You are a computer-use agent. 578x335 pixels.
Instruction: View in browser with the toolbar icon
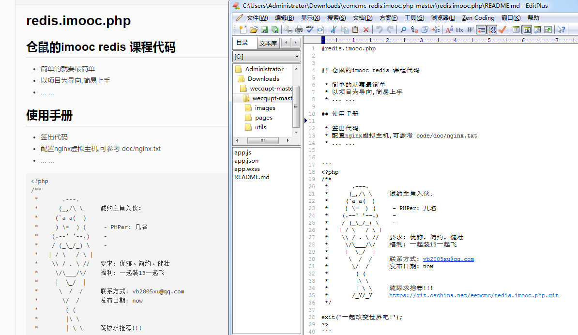pyautogui.click(x=320, y=30)
